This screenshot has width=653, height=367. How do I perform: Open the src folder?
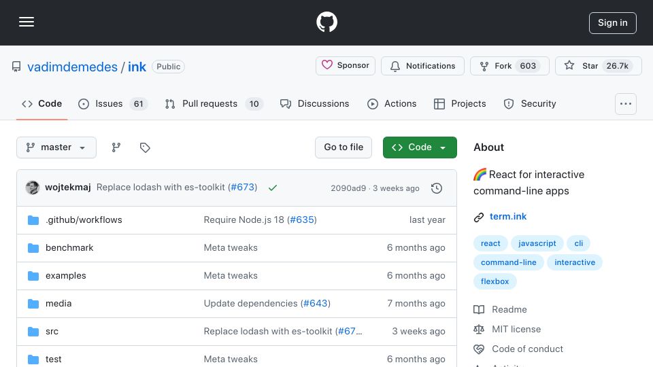tap(52, 331)
